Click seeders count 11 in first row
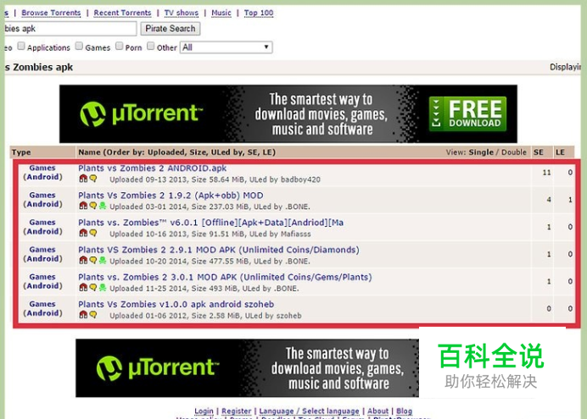 [546, 173]
